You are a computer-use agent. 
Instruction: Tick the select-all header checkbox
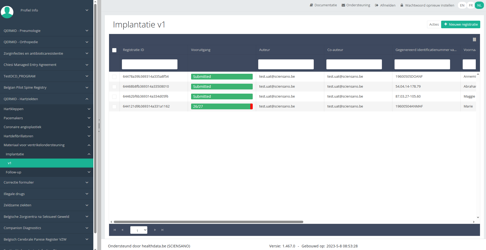pyautogui.click(x=114, y=50)
